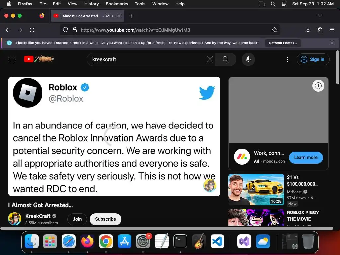This screenshot has height=255, width=340.
Task: Join the KreekCraft channel membership
Action: (77, 219)
